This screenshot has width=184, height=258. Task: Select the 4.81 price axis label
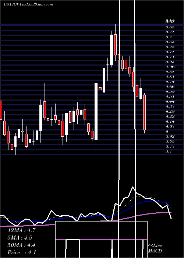point(170,77)
